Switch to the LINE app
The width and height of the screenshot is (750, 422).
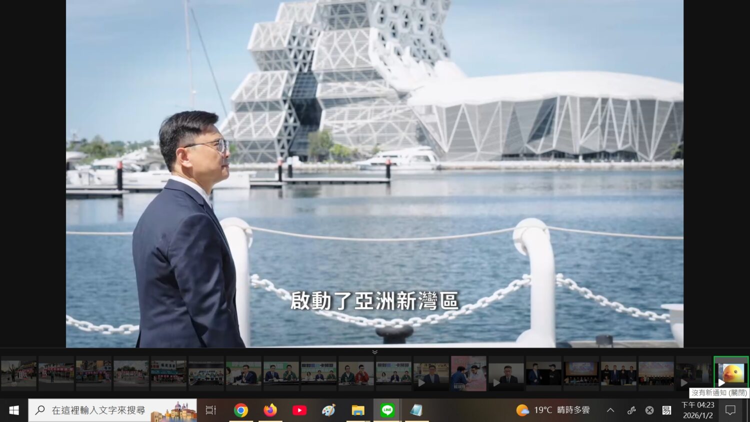coord(387,410)
